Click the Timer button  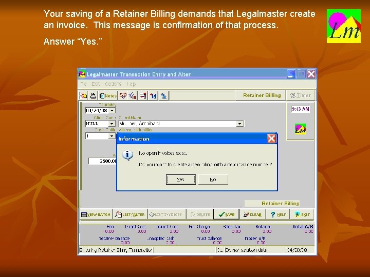[301, 95]
